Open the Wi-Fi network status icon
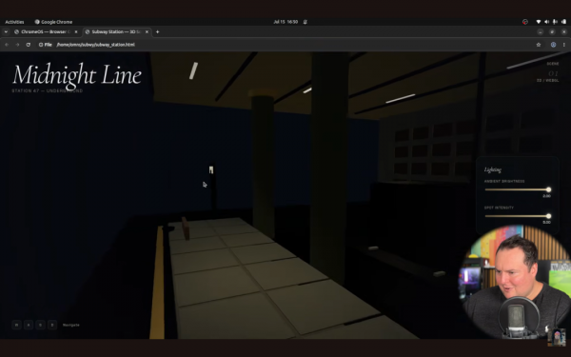This screenshot has width=571, height=357. (539, 22)
